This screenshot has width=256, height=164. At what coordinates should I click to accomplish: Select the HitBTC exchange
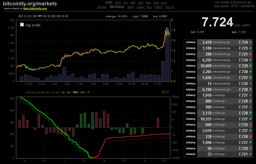pyautogui.click(x=159, y=7)
